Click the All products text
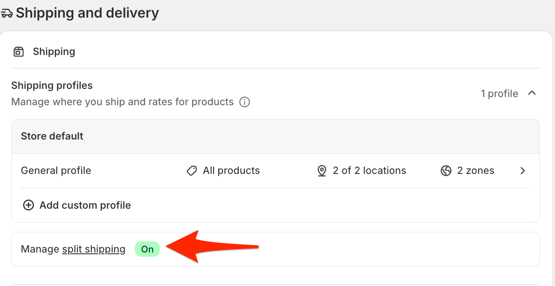Image resolution: width=555 pixels, height=286 pixels. 232,170
